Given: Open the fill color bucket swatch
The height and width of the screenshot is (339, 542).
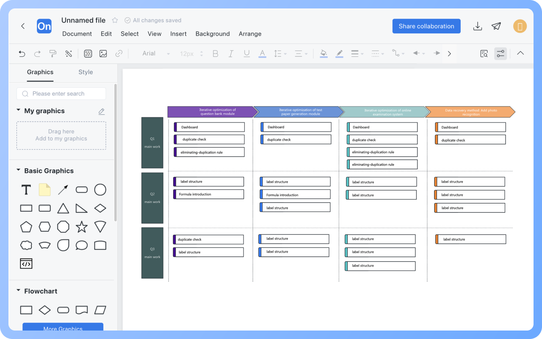Looking at the screenshot, I should [324, 53].
